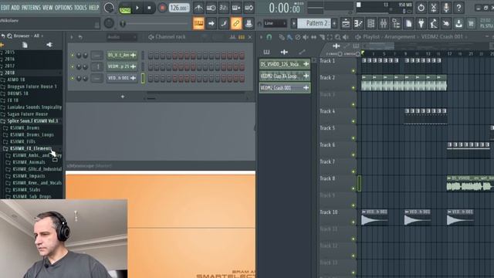494x278 pixels.
Task: Open the Piano roll view icon
Action: pyautogui.click(x=358, y=23)
